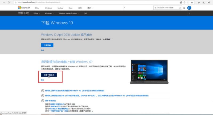Click the Windows 10 laptop image
The image size is (213, 115).
(x=149, y=72)
